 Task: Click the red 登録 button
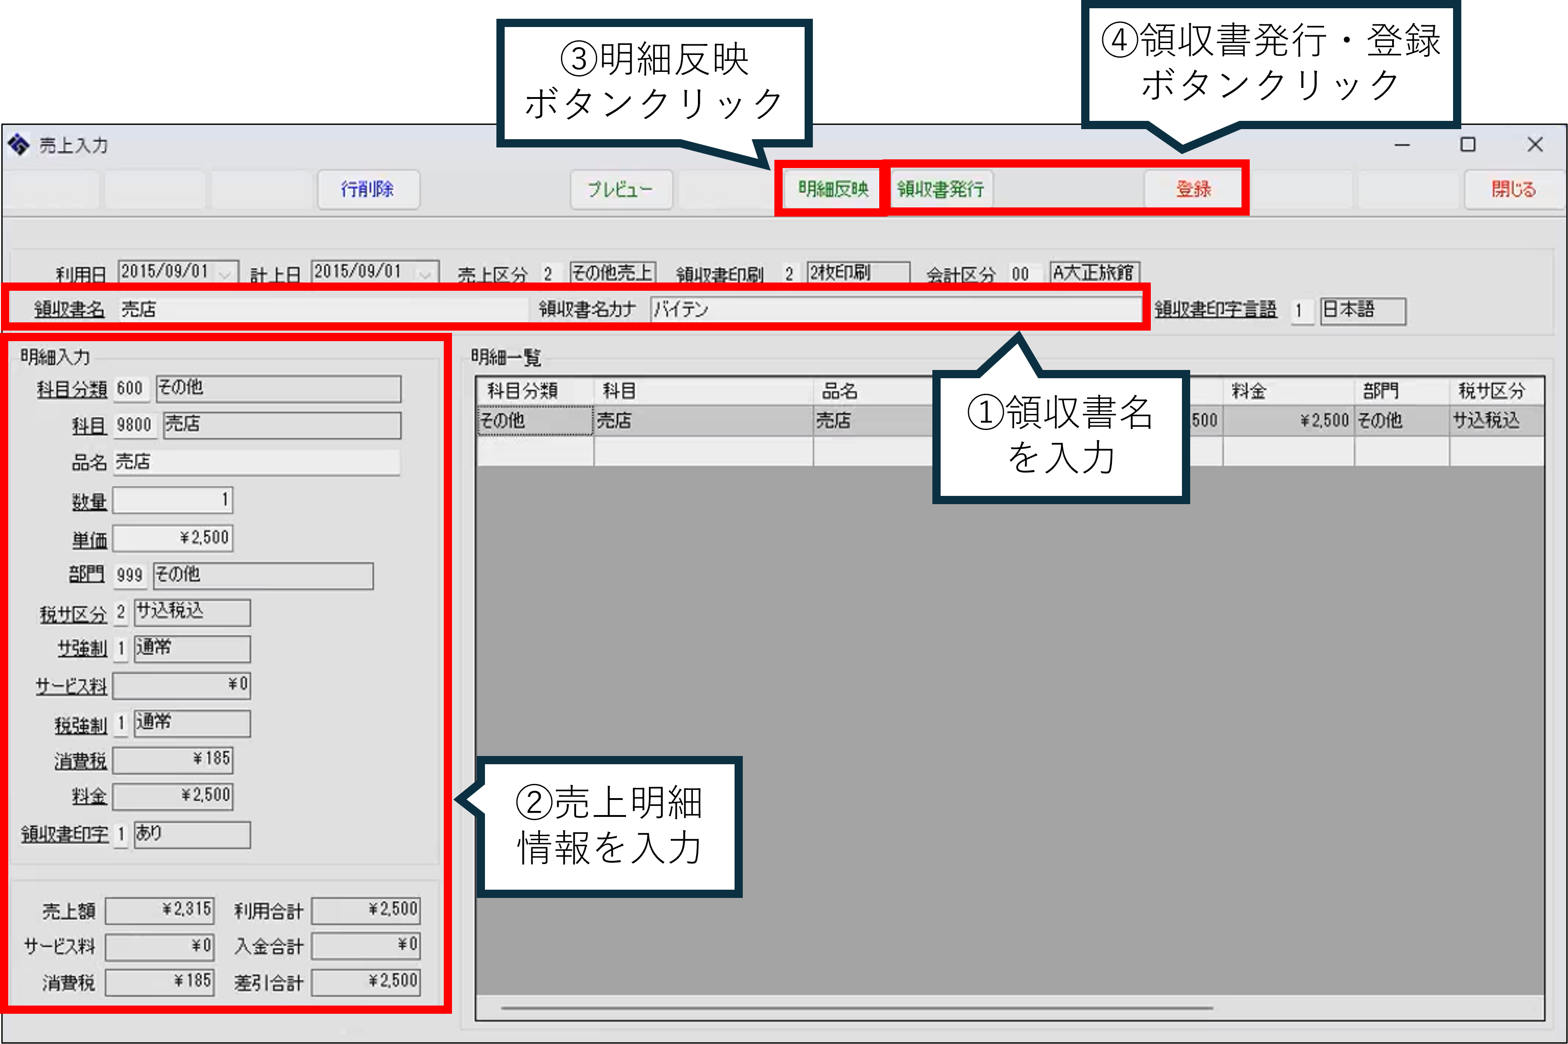coord(1192,189)
